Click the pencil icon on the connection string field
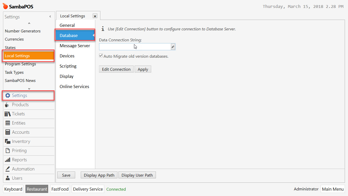 173,47
